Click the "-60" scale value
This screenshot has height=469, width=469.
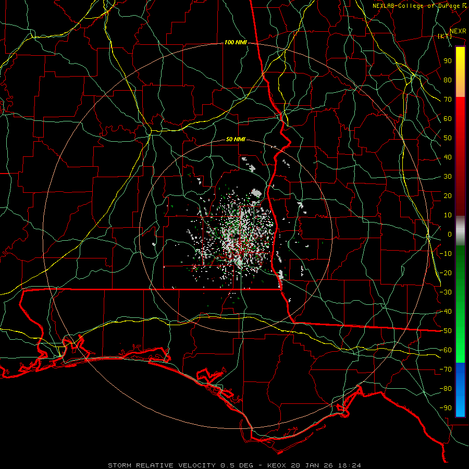point(446,350)
